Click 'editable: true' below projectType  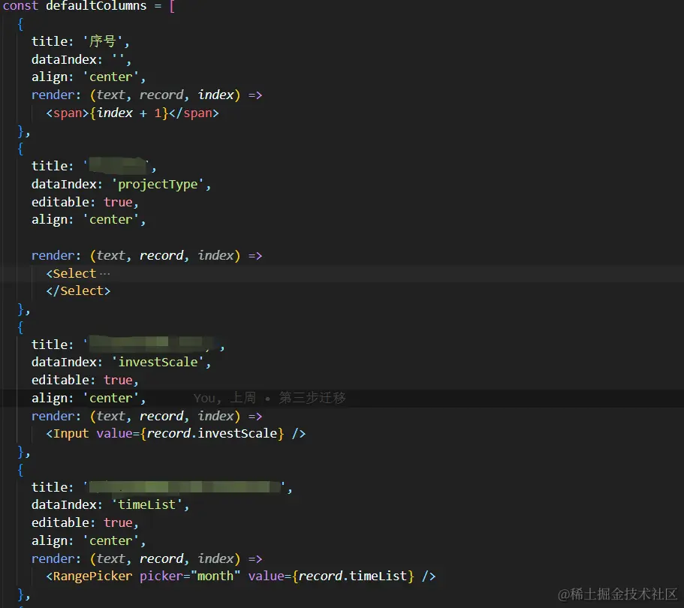85,203
